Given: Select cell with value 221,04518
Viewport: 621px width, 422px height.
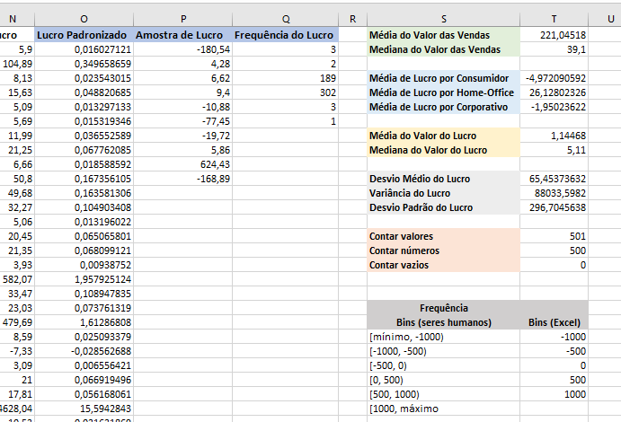Looking at the screenshot, I should point(554,35).
